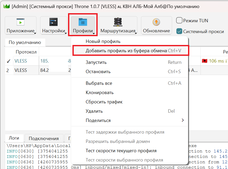Click the Профили folder icon

tap(83, 22)
